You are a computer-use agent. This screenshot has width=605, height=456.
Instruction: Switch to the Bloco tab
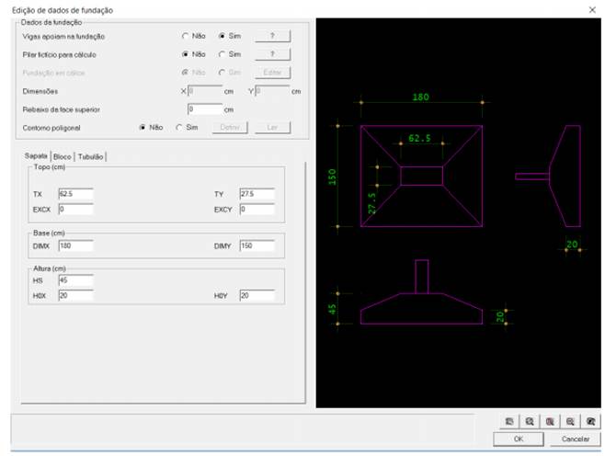(x=63, y=156)
